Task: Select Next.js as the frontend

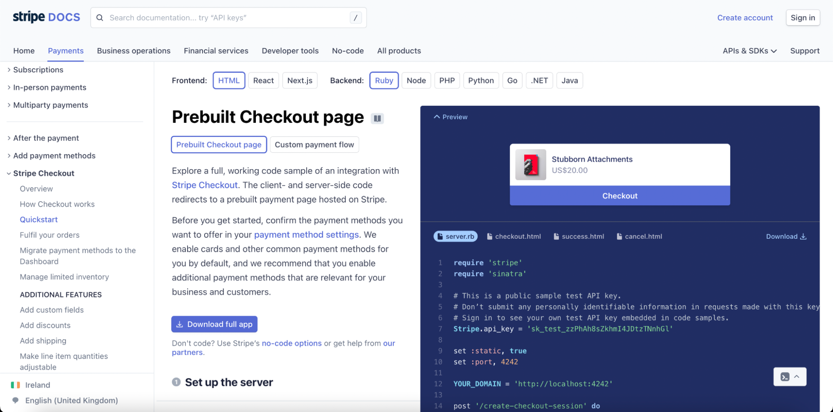Action: point(300,80)
